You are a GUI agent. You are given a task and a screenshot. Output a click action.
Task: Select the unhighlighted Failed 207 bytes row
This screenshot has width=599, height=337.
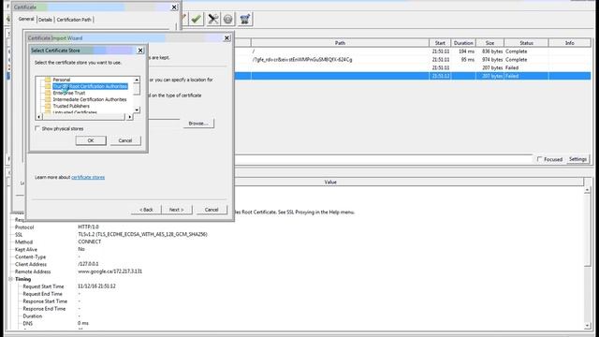tap(413, 67)
